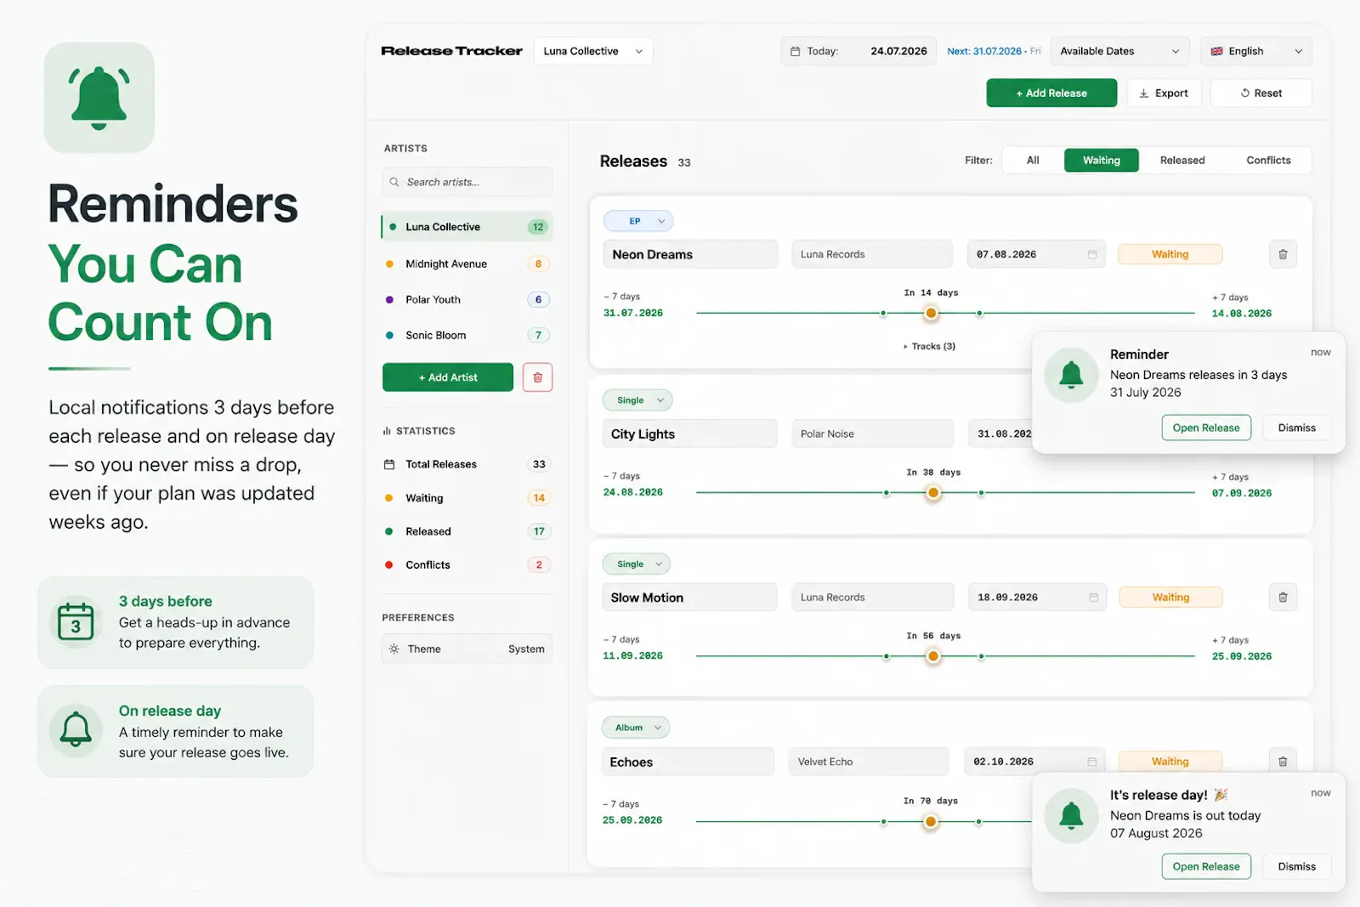Expand Tracks (3) under Neon Dreams

(930, 346)
